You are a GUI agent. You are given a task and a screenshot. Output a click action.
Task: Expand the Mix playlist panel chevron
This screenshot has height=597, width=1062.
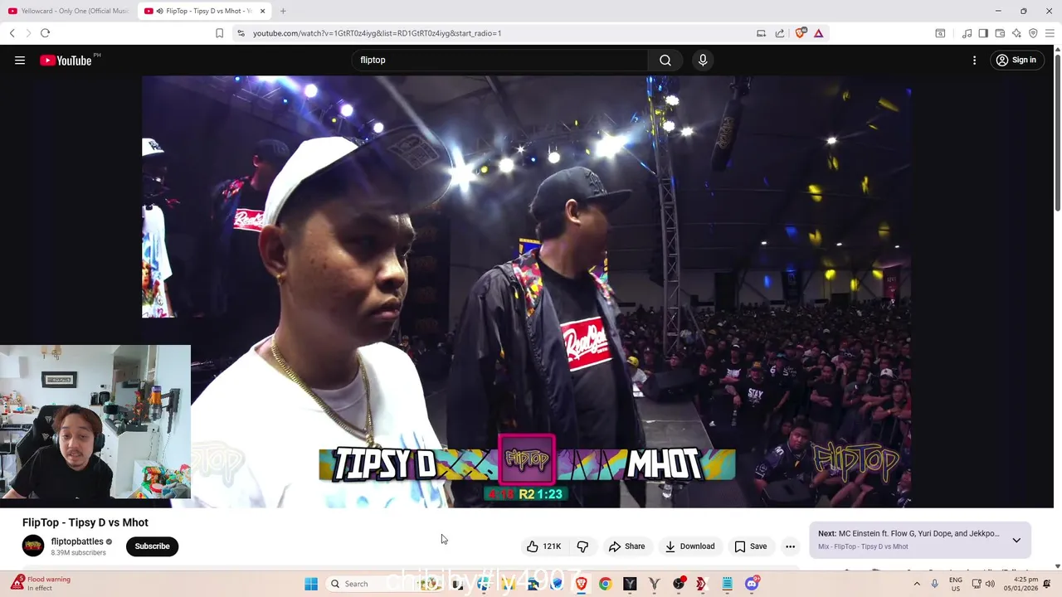coord(1016,540)
